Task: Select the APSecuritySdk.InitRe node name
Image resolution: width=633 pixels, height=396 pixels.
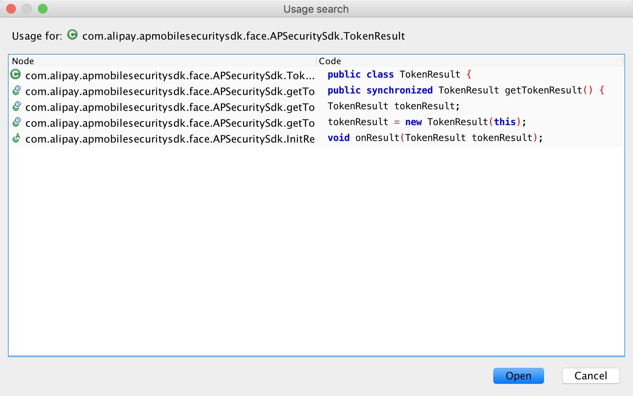Action: 170,139
